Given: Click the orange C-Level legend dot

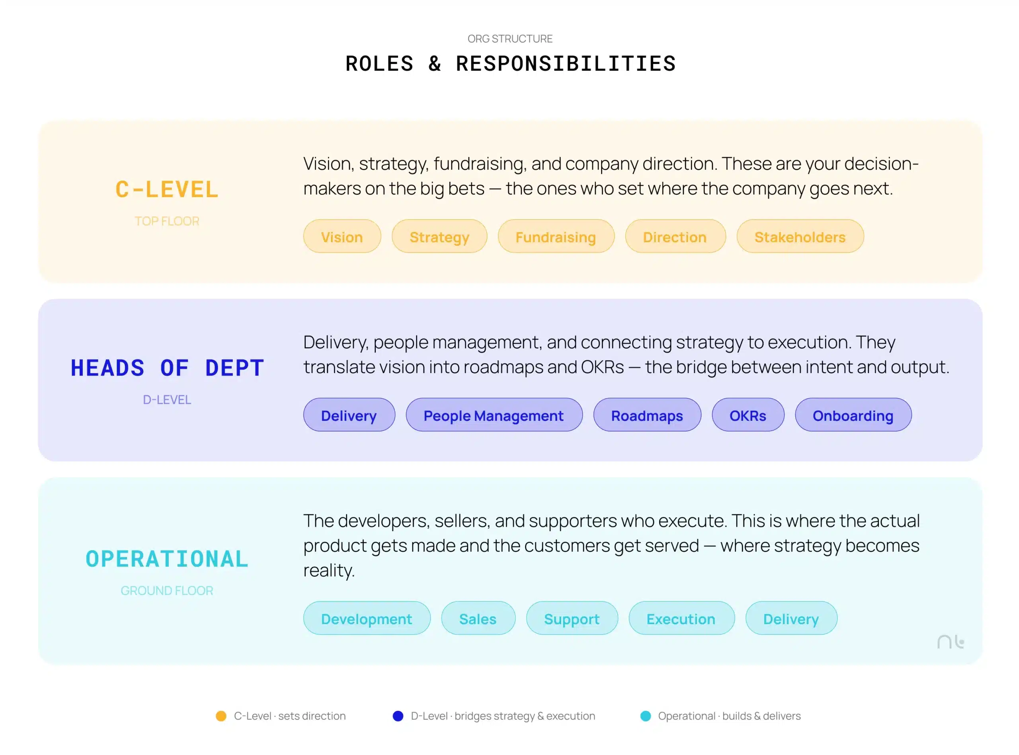Looking at the screenshot, I should (221, 716).
